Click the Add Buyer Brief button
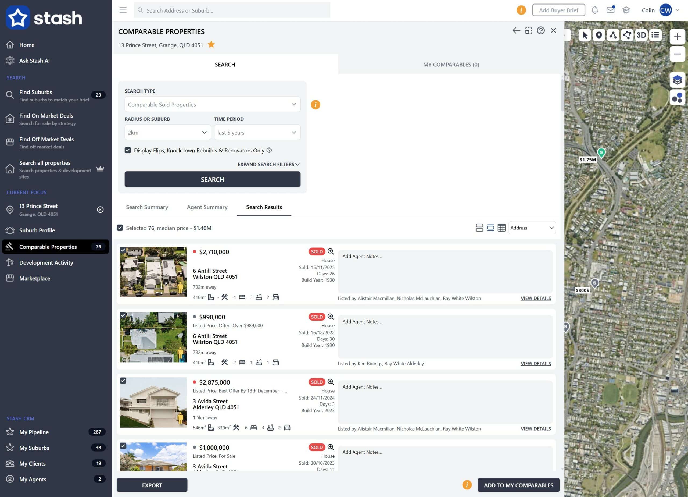The width and height of the screenshot is (688, 497). tap(558, 10)
